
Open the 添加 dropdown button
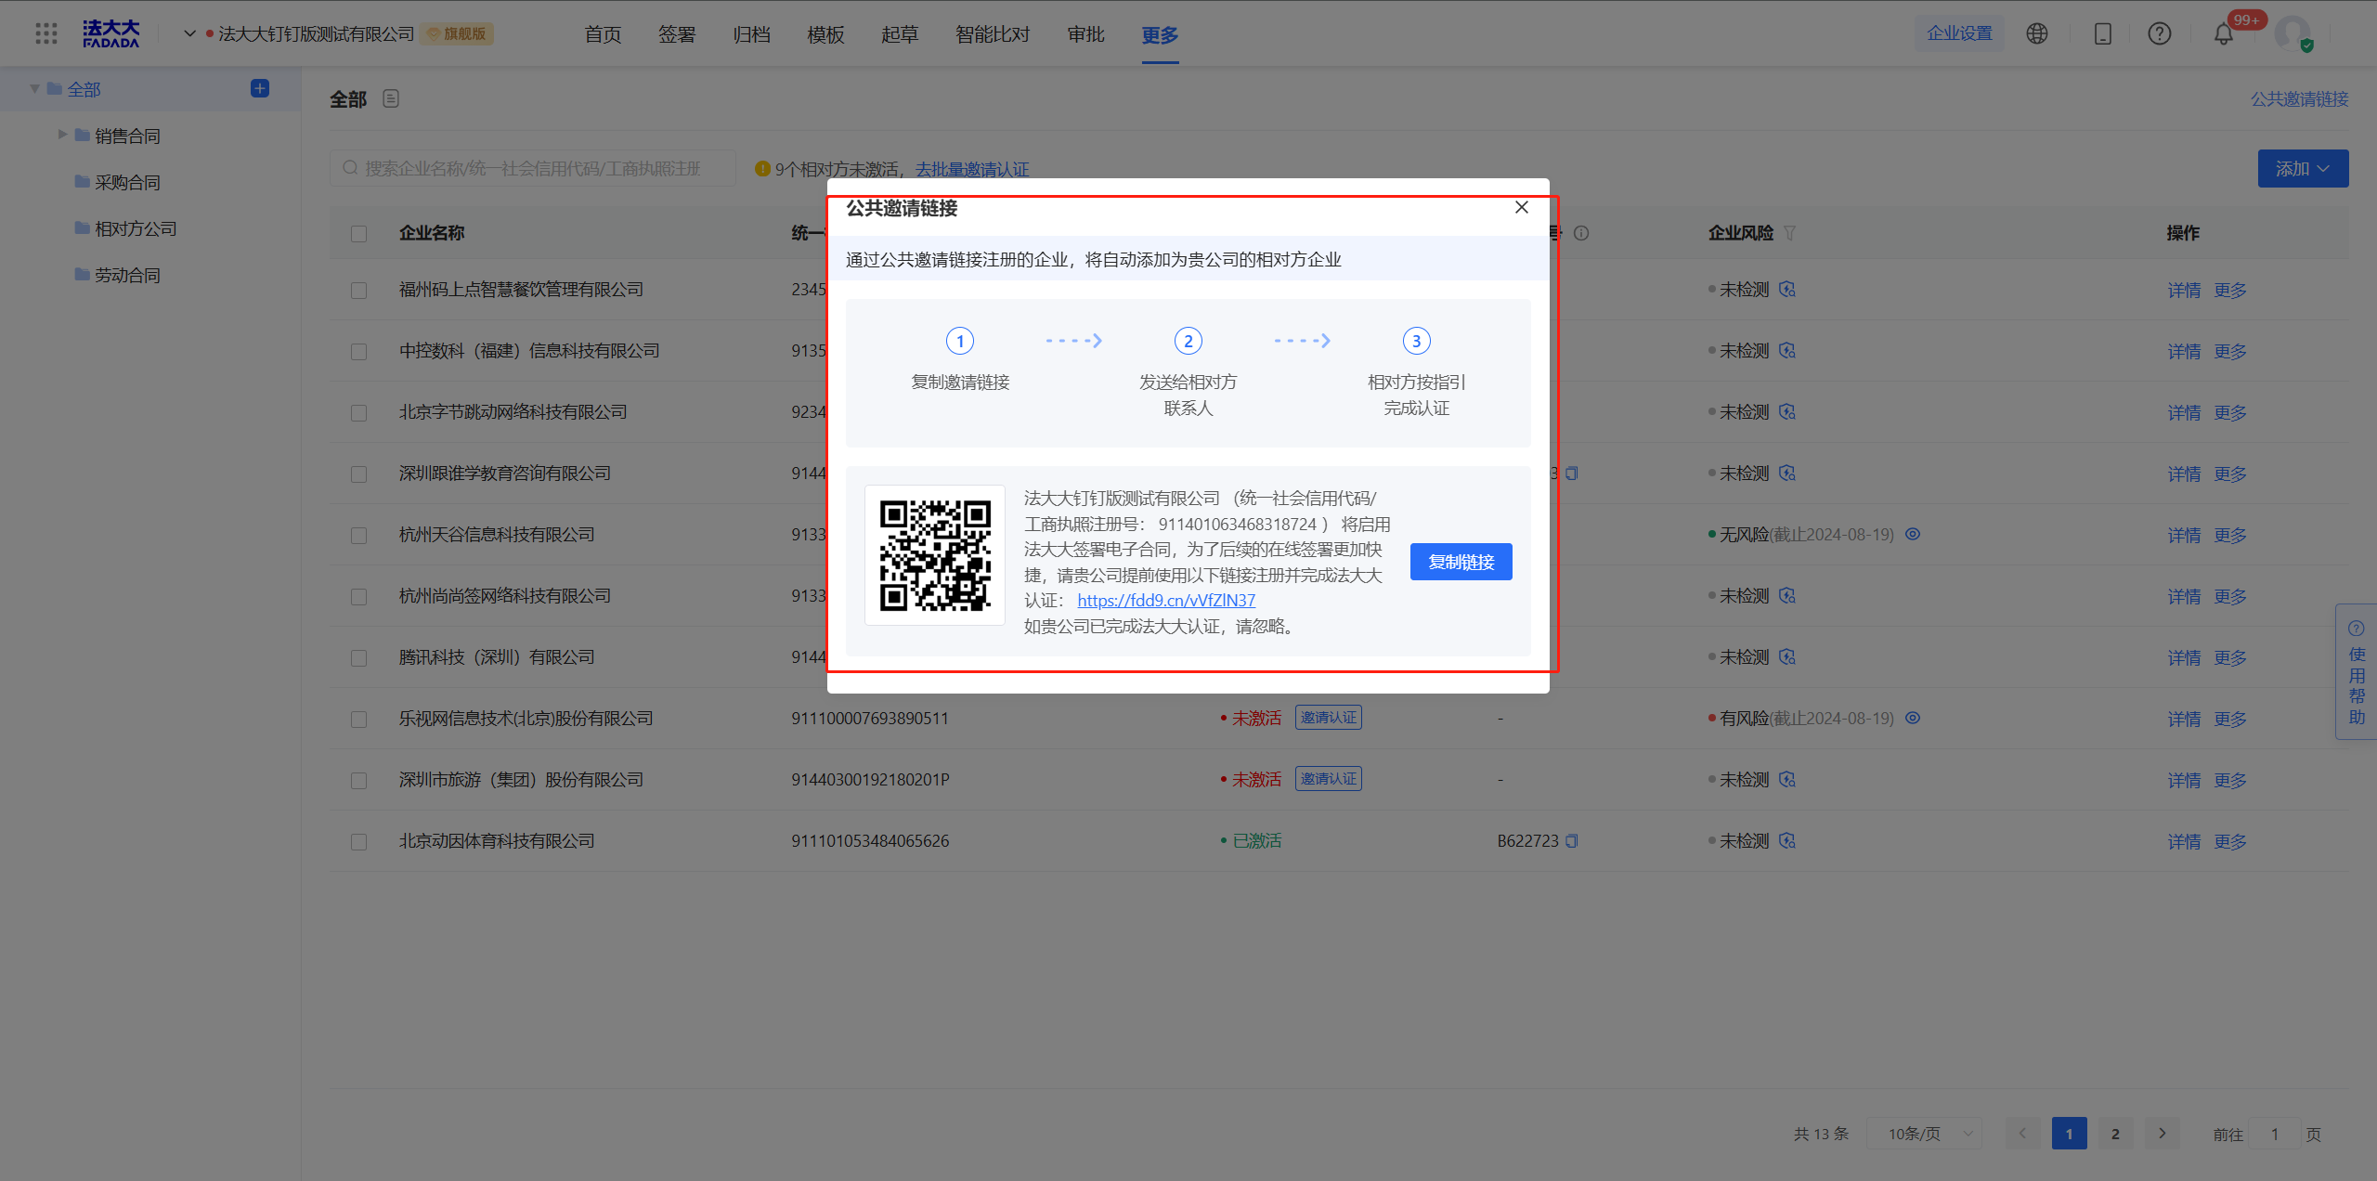coord(2303,168)
